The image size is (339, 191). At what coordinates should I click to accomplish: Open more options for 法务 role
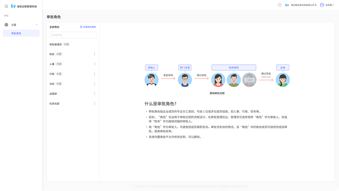(94, 84)
